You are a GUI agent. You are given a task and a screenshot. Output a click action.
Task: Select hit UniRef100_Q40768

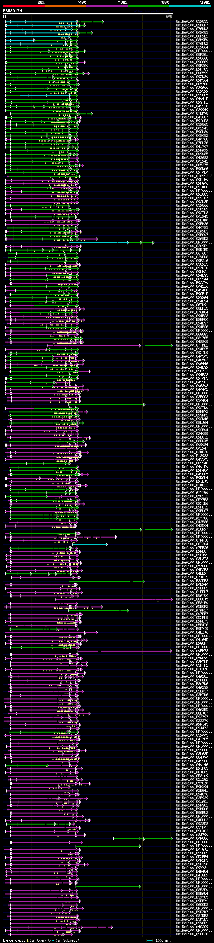(192, 139)
